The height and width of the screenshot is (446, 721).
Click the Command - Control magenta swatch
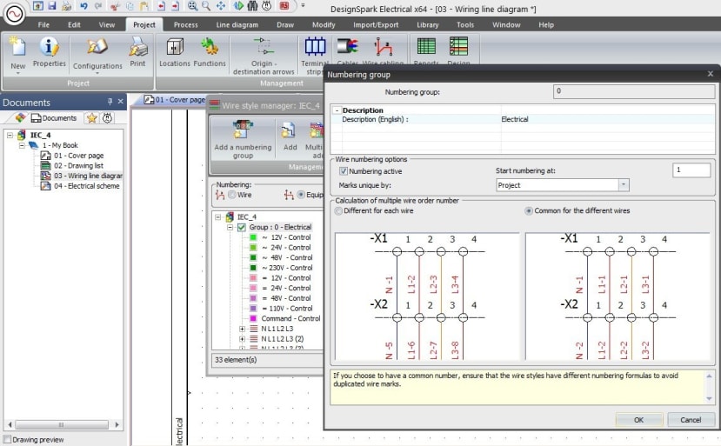click(x=253, y=318)
